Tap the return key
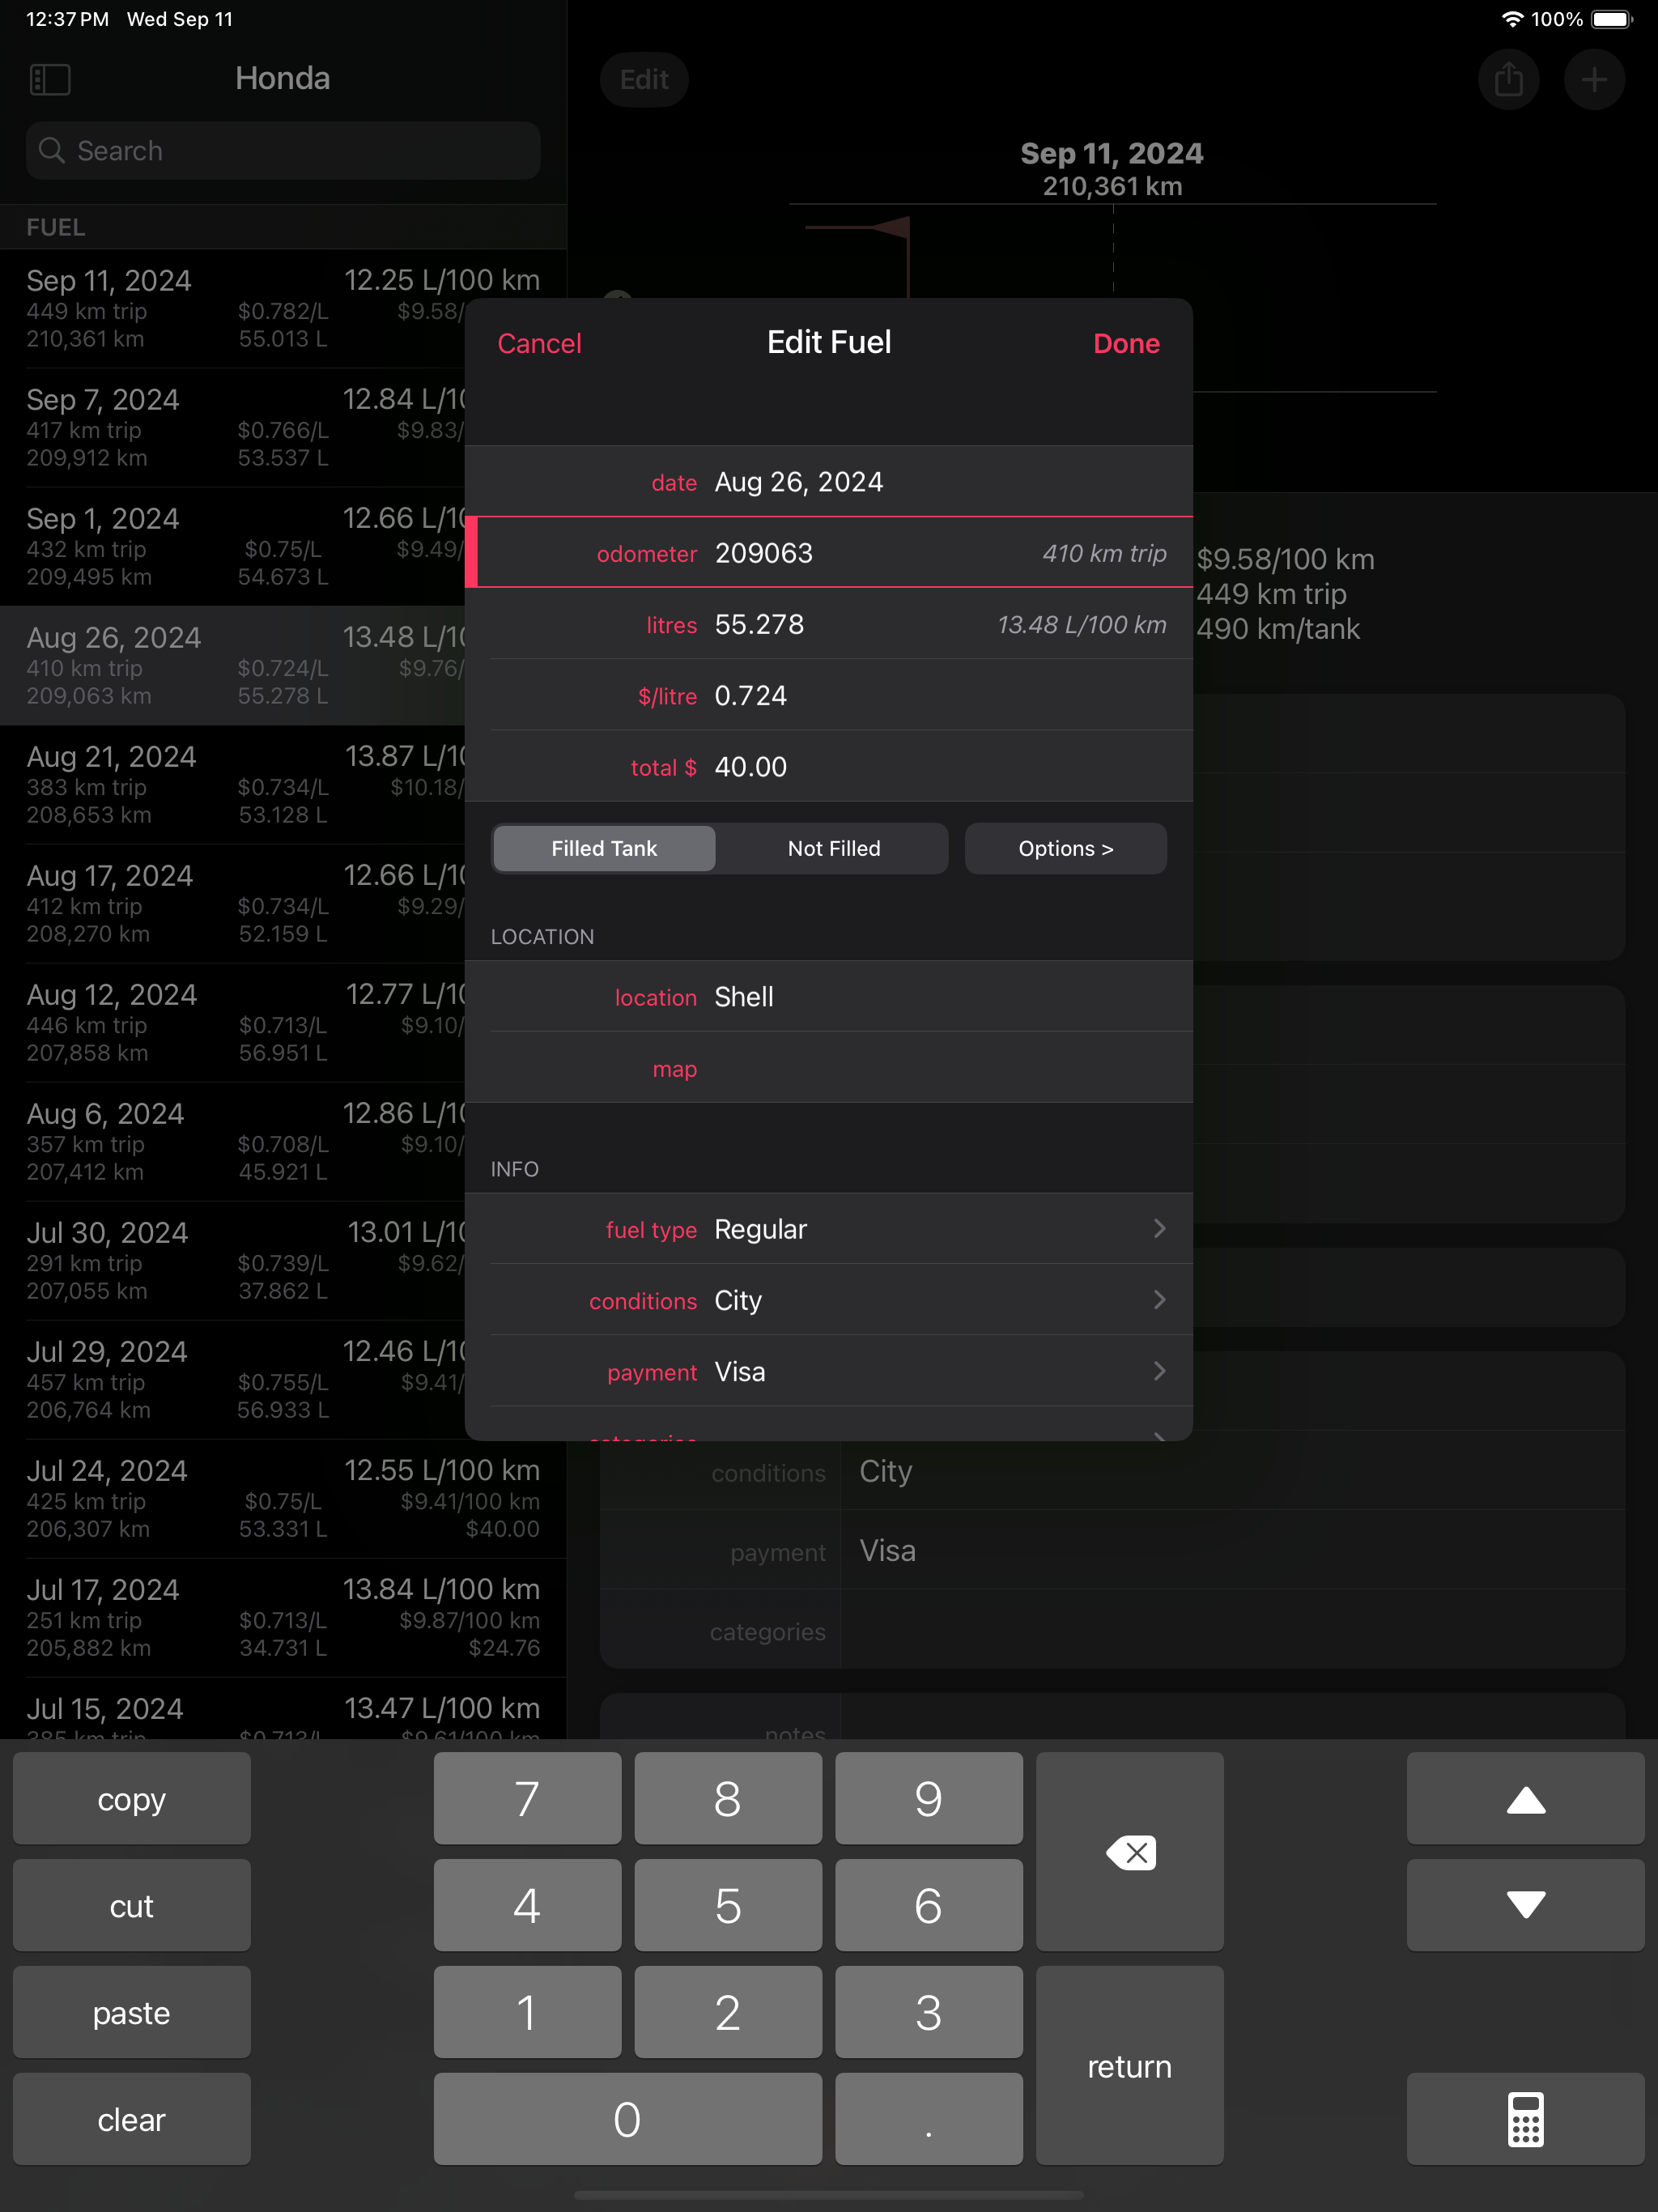Viewport: 1658px width, 2212px height. click(1129, 2065)
